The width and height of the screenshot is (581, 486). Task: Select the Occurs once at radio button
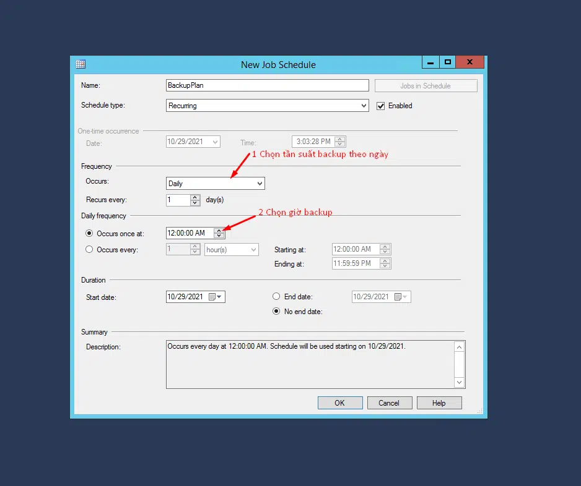click(89, 233)
